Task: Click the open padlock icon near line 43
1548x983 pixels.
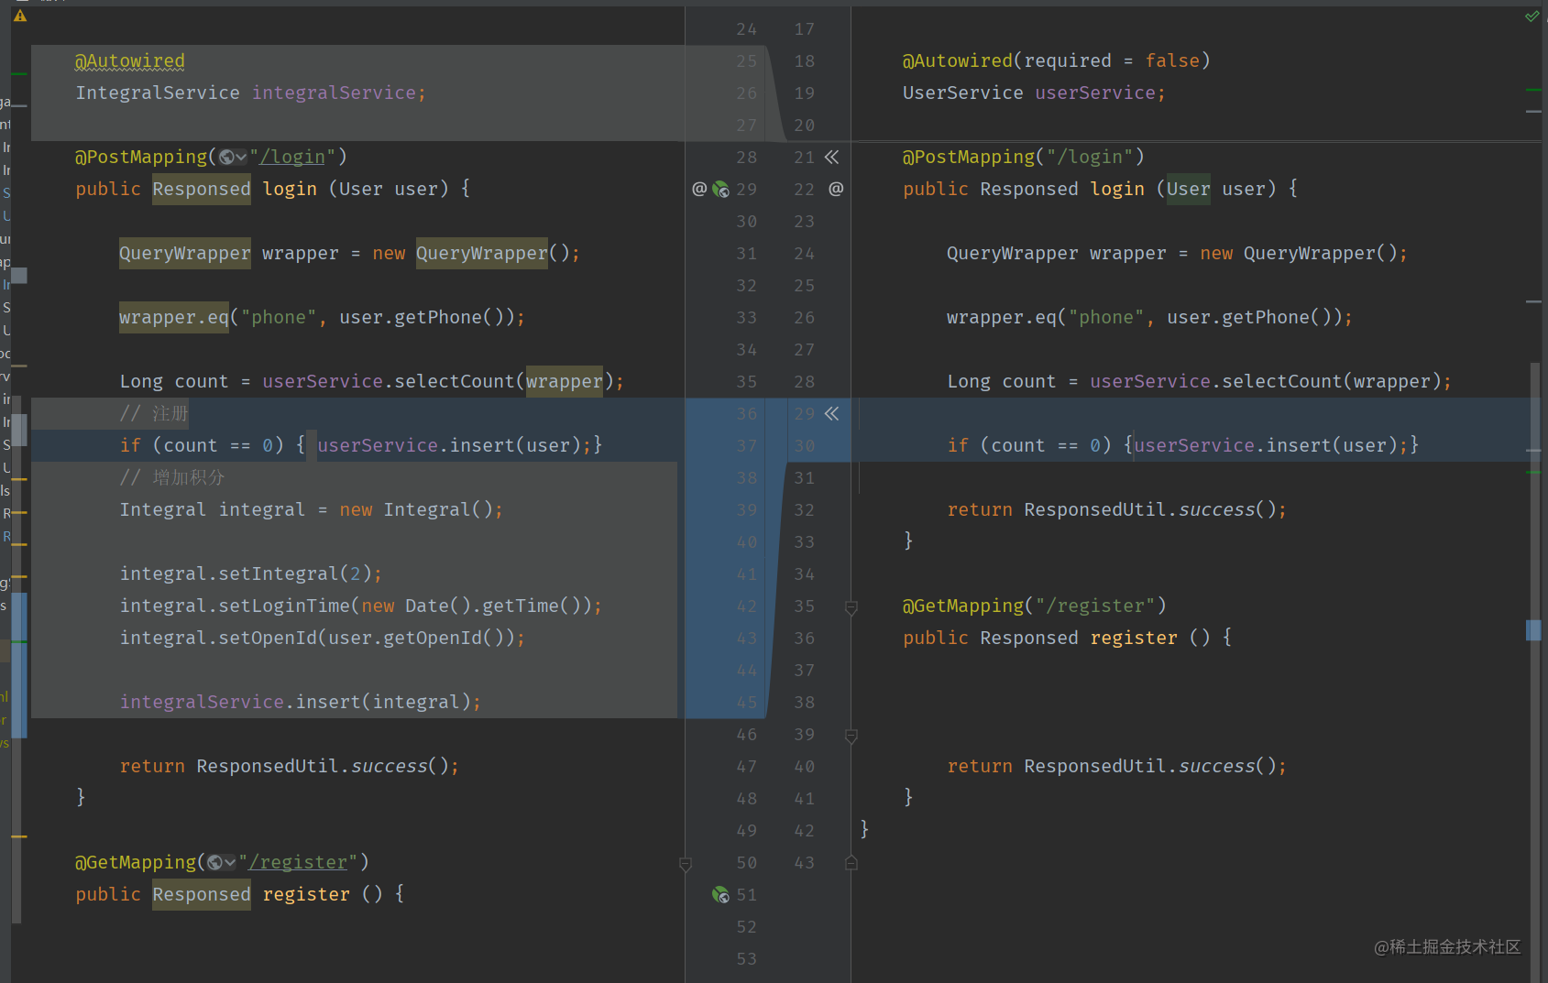Action: [851, 862]
